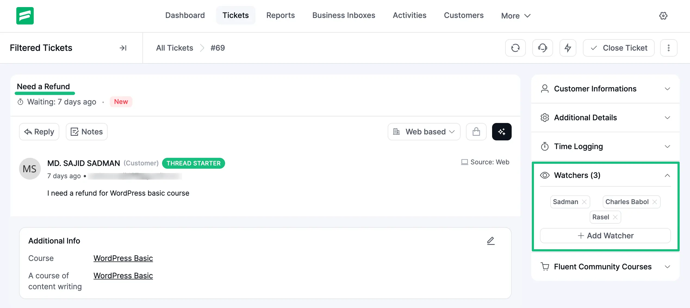Screen dimensions: 690x308
Task: Open Notes for this ticket
Action: 86,131
